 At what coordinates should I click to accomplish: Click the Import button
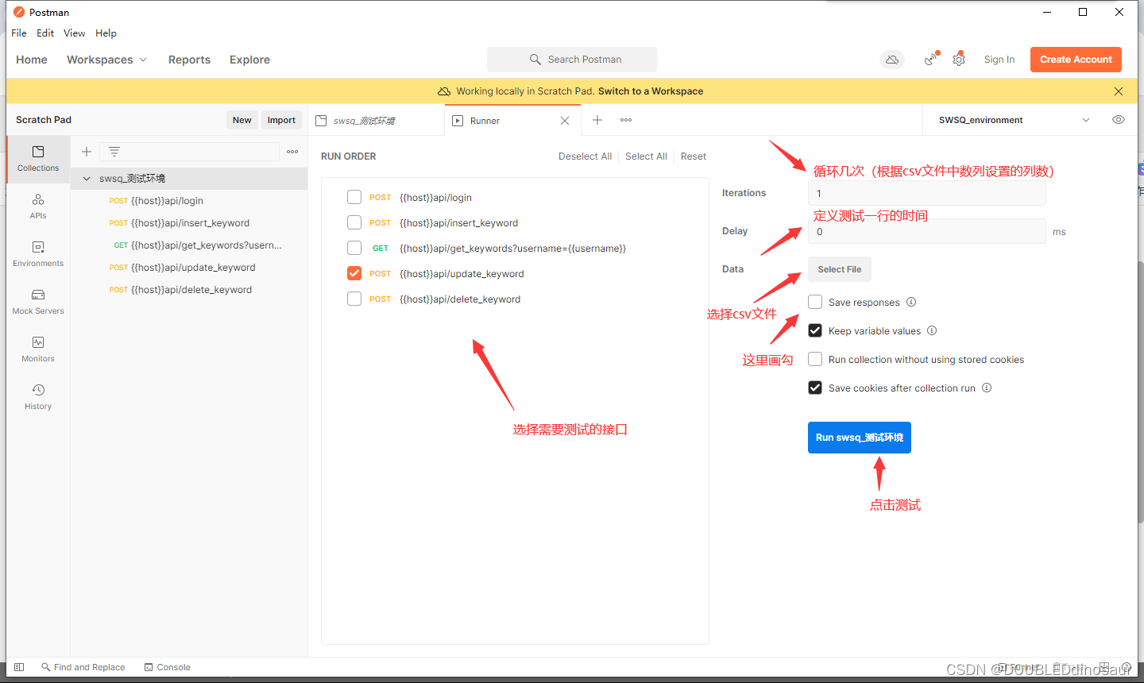click(x=281, y=120)
